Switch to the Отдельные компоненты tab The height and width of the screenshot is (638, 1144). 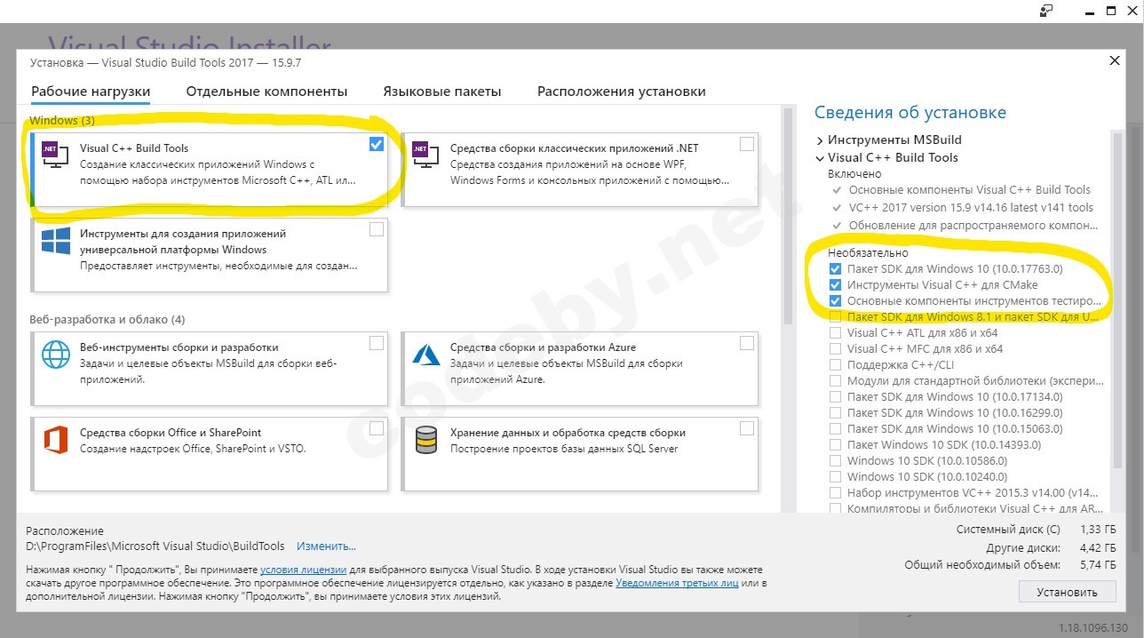(x=266, y=92)
